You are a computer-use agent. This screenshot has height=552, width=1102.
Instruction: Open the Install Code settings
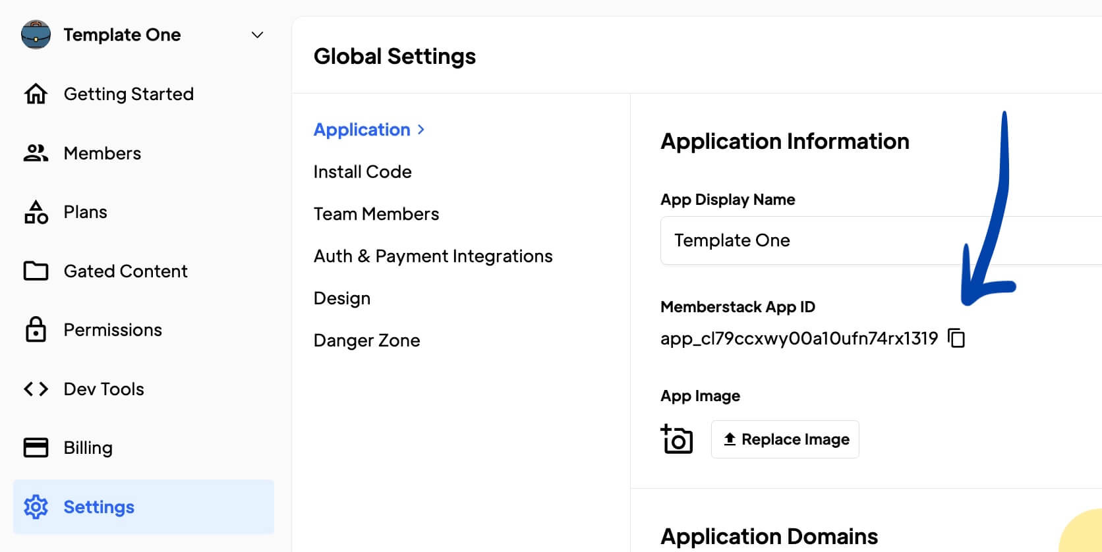tap(362, 172)
